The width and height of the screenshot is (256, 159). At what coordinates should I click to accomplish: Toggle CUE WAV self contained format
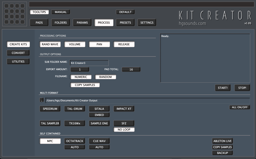point(99,141)
